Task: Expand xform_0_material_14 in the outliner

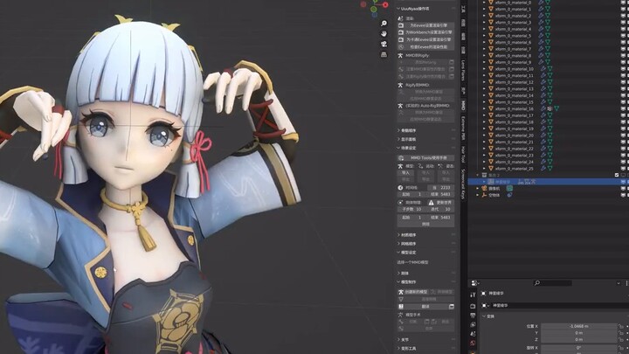Action: (x=484, y=95)
